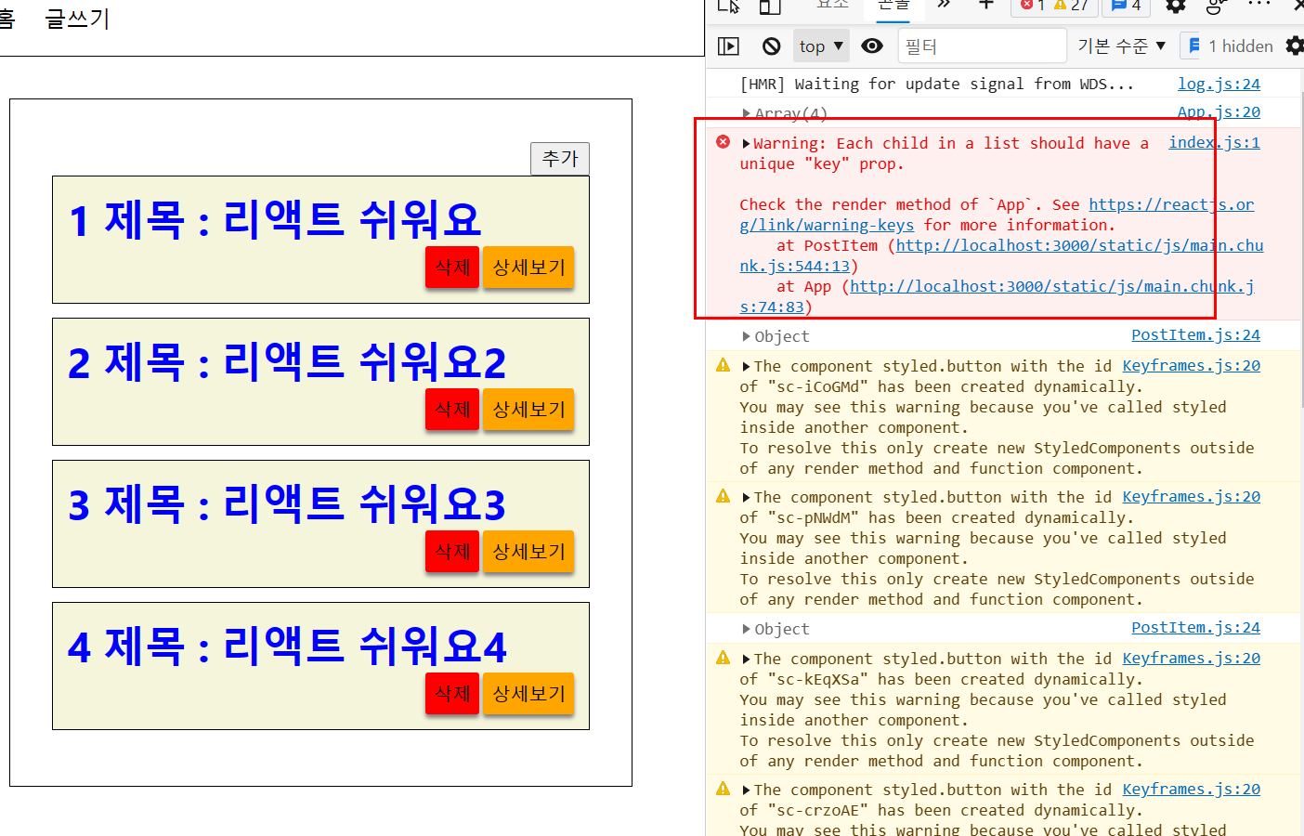View details of post 1 상세보기
1304x836 pixels.
[x=528, y=268]
